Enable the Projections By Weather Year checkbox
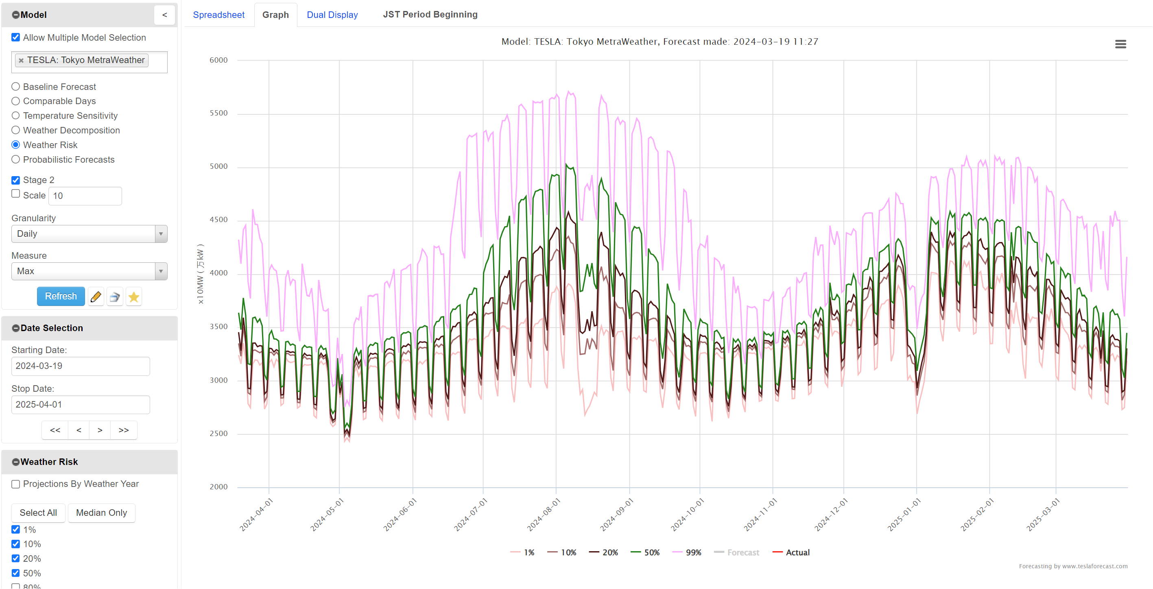The height and width of the screenshot is (589, 1153). pyautogui.click(x=15, y=484)
